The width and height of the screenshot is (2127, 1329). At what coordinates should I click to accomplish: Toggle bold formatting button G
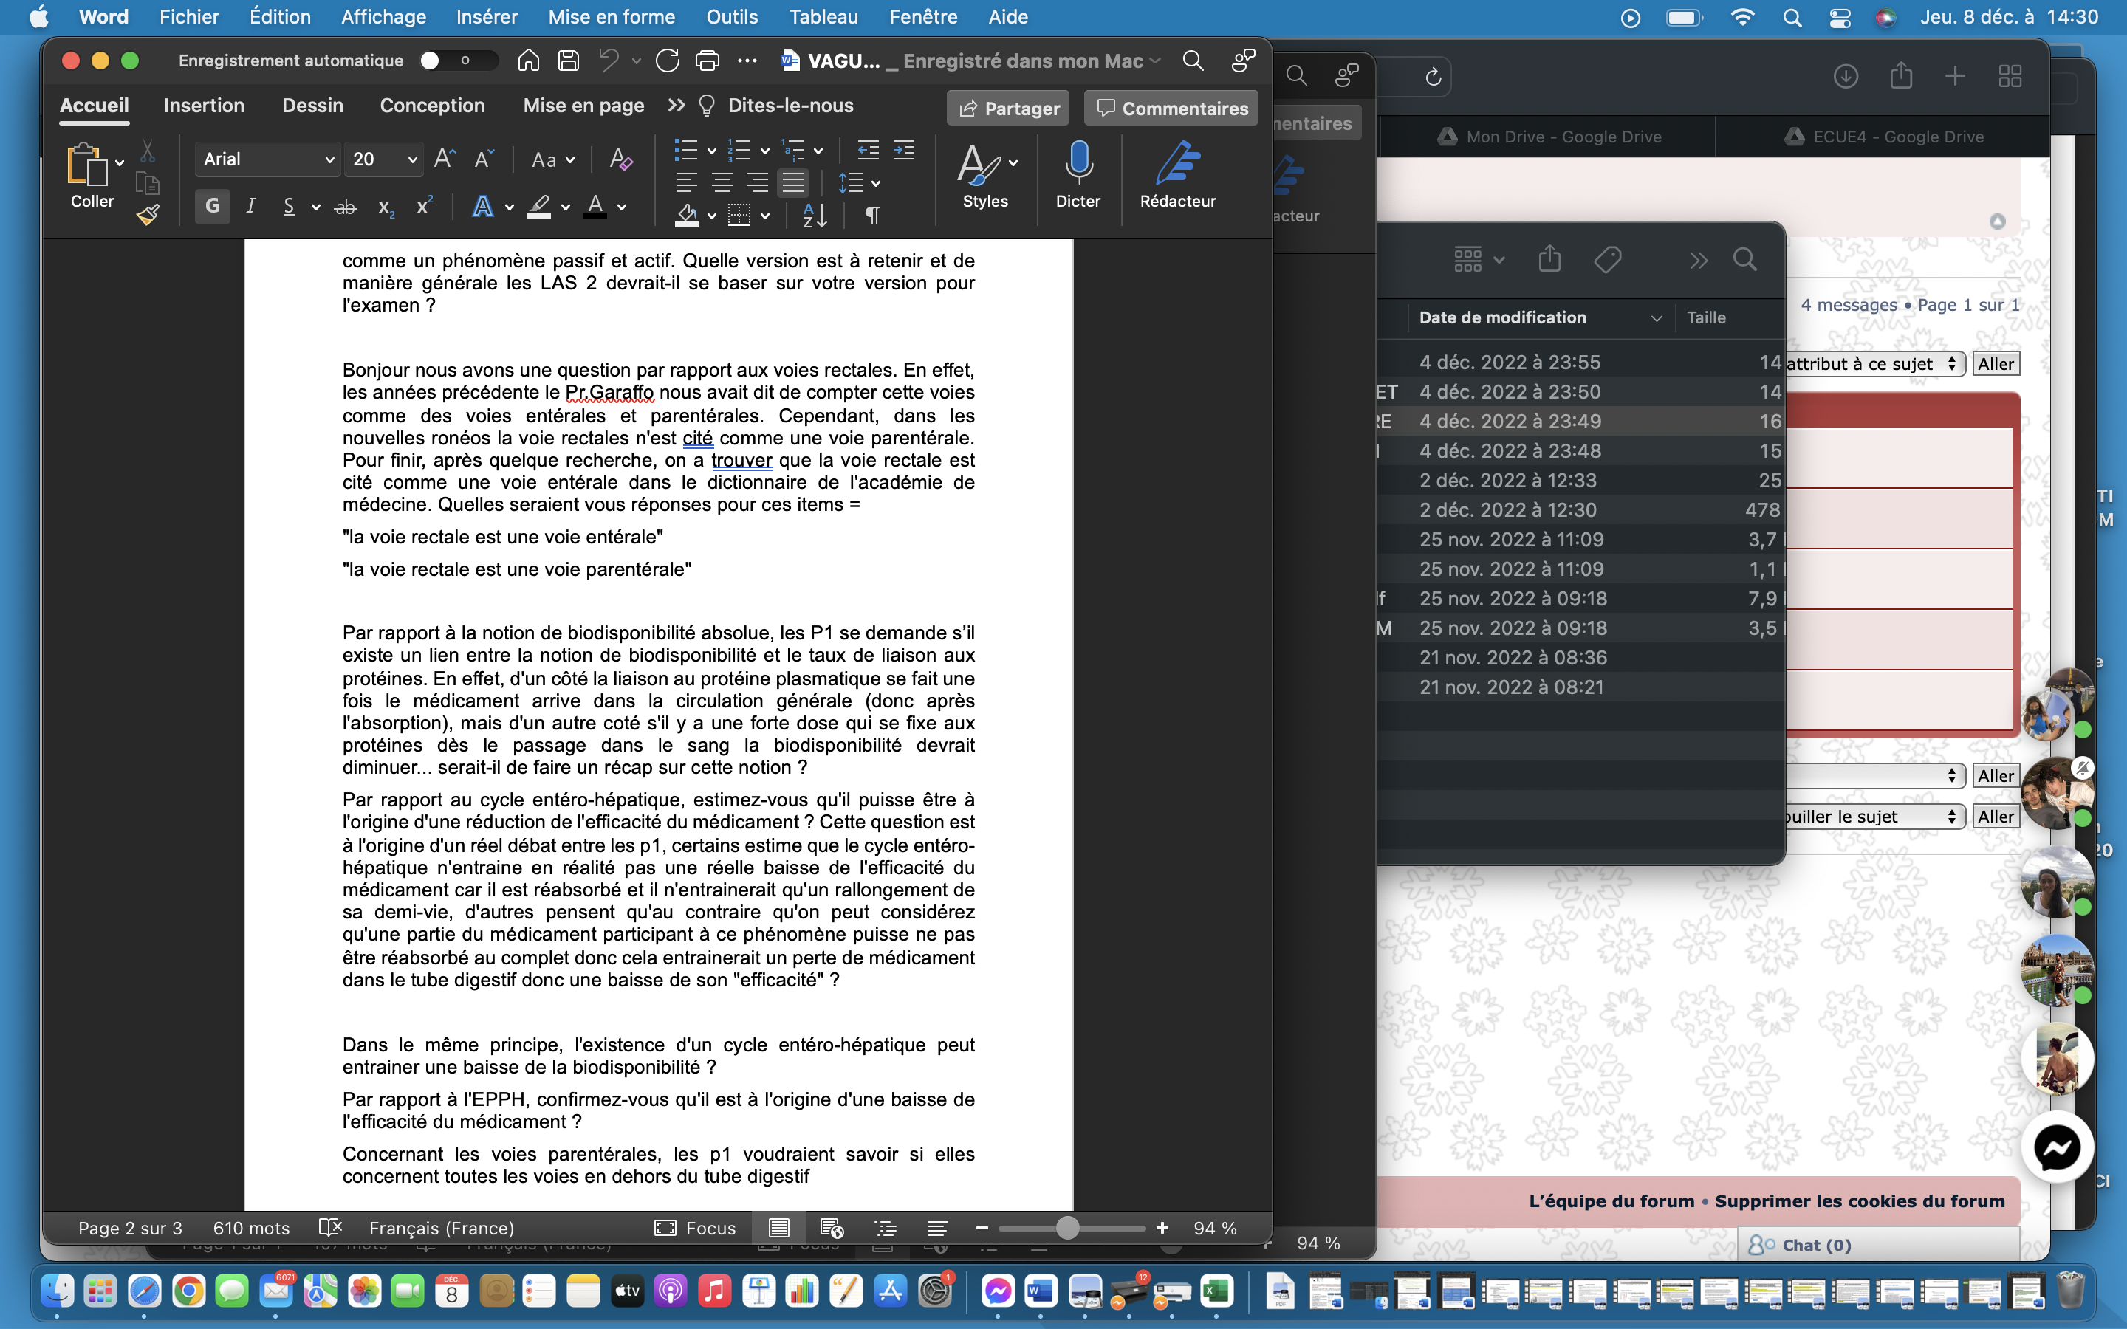[212, 207]
